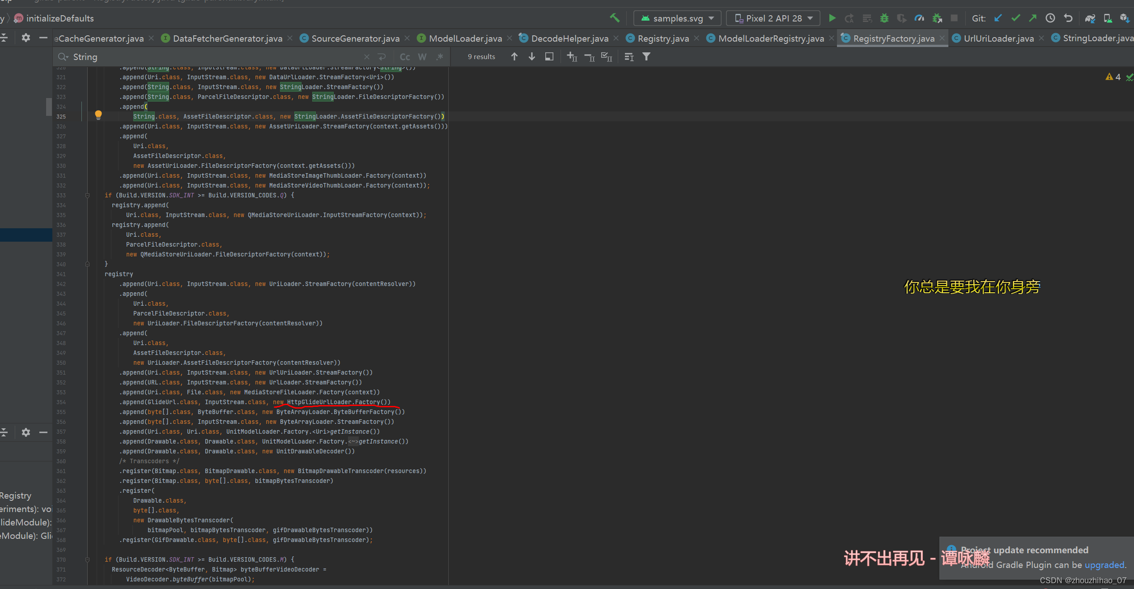Click the upper panel collapse all icon
This screenshot has height=589, width=1134.
(4, 38)
